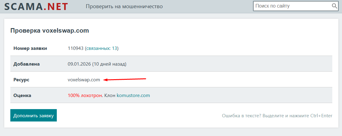Image resolution: width=342 pixels, height=136 pixels.
Task: Click the date 09.01.2026
Action: [79, 64]
